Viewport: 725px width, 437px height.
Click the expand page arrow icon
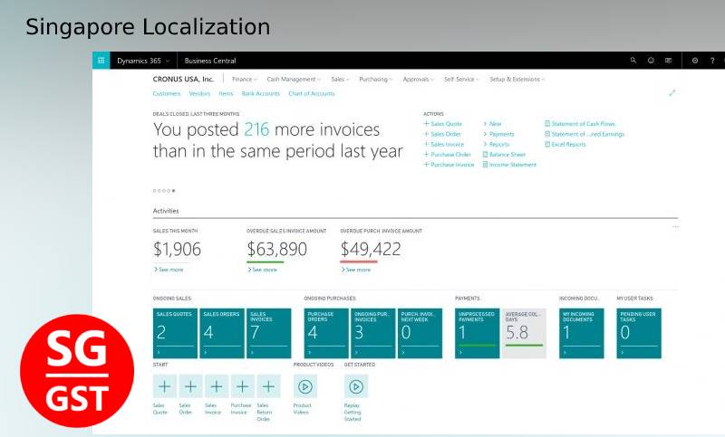click(x=672, y=93)
